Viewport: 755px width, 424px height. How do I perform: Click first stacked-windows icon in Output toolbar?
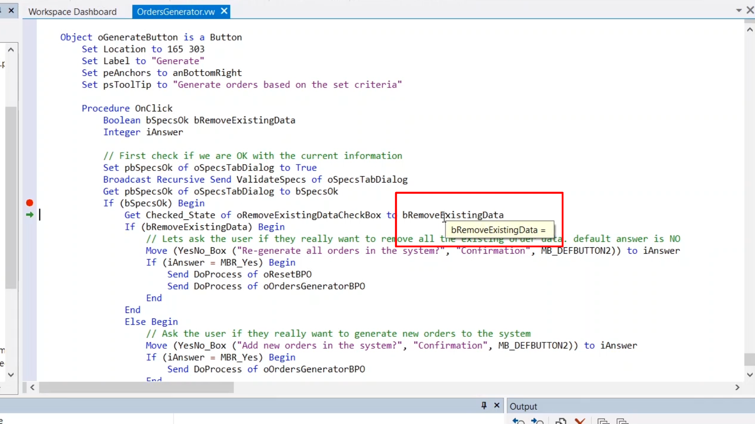click(603, 421)
